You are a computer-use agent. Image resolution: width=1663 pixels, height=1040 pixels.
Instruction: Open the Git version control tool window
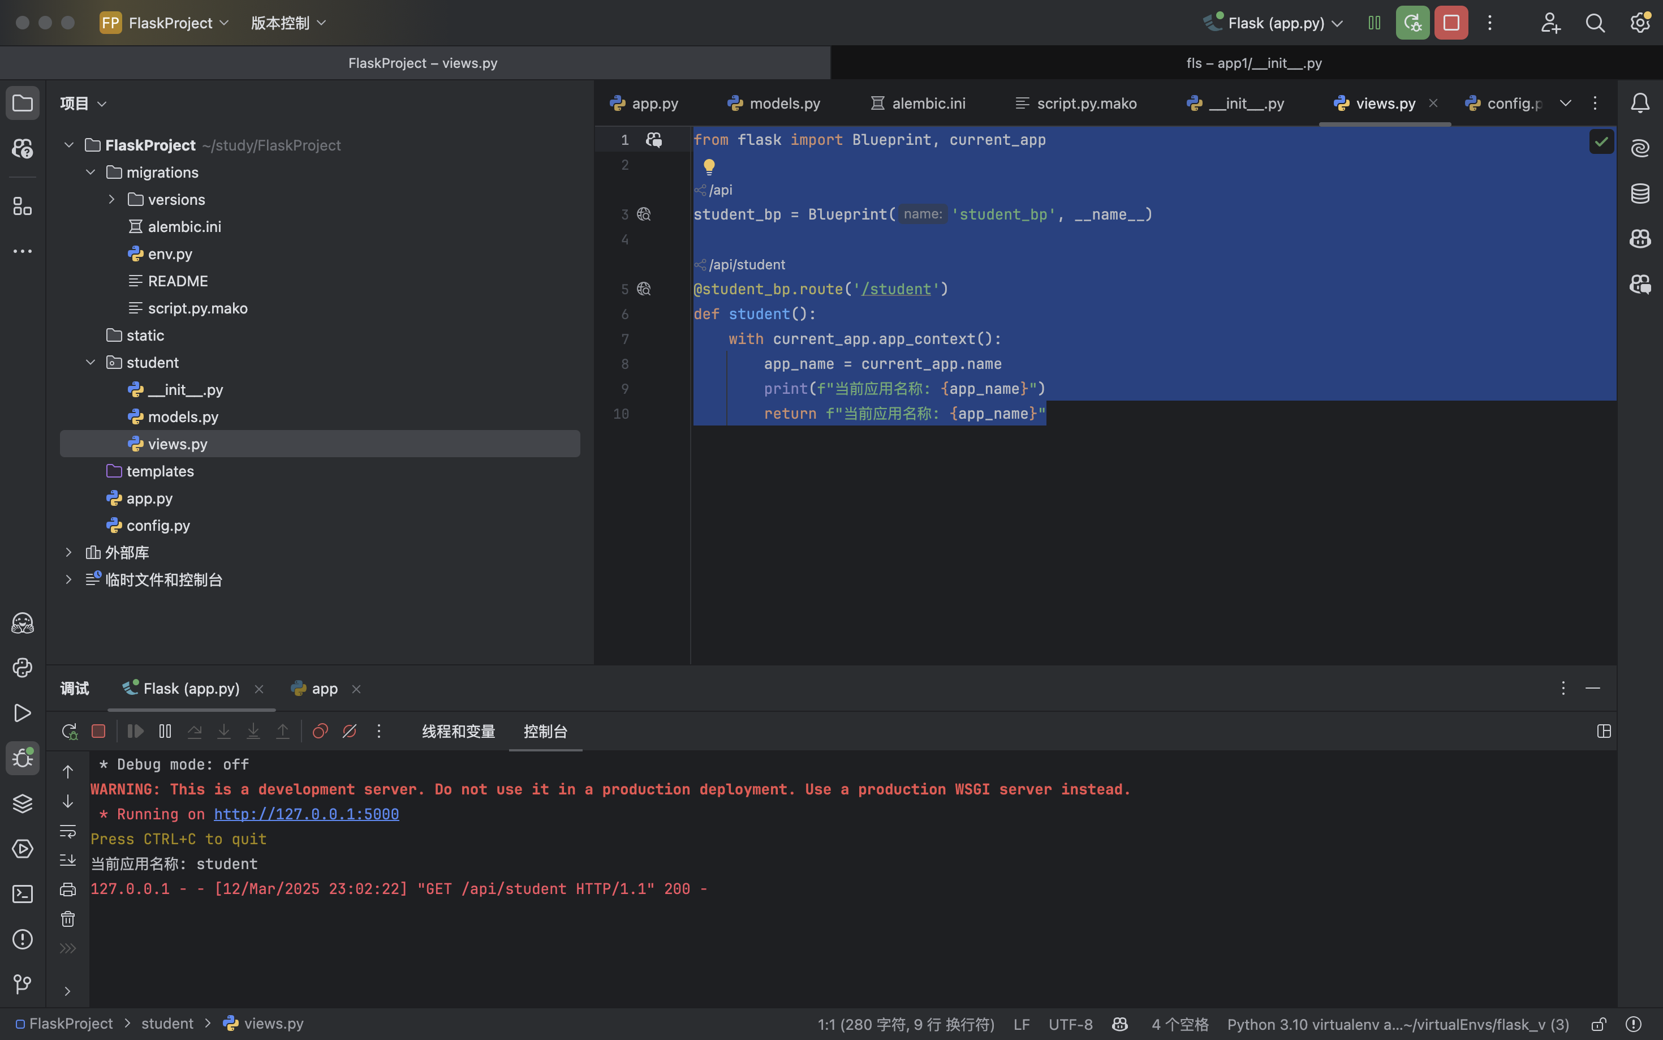(x=22, y=985)
